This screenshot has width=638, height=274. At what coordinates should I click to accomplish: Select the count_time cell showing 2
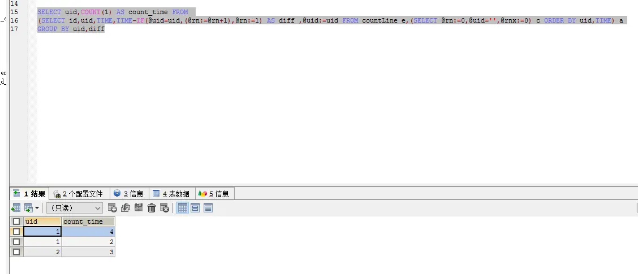pyautogui.click(x=88, y=242)
